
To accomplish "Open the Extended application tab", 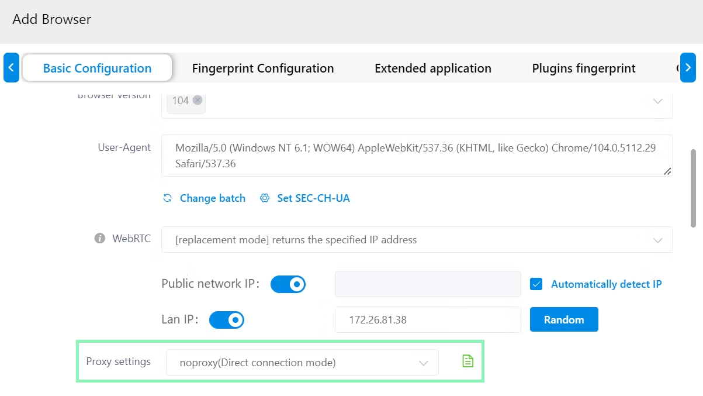I will 433,68.
